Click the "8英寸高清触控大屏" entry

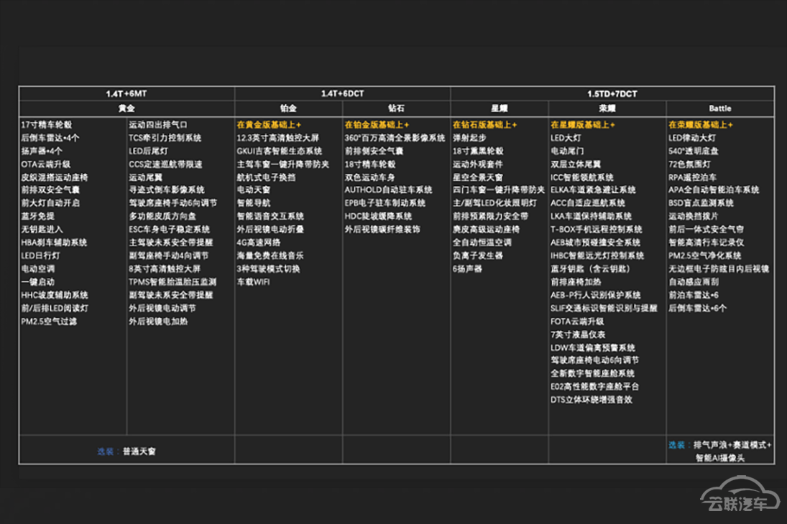165,268
